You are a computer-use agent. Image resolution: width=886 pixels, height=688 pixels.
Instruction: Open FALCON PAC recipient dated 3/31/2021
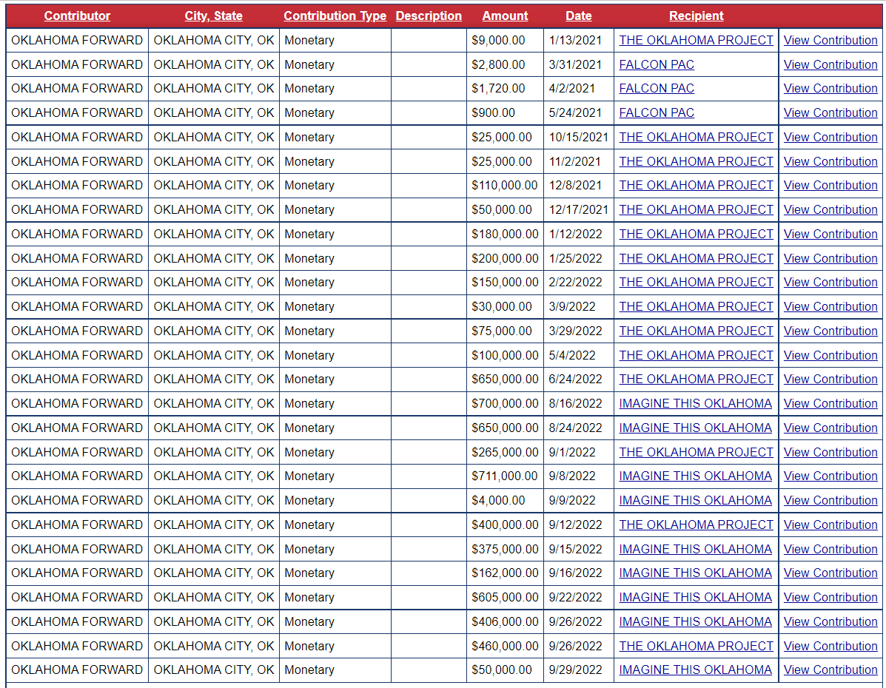pyautogui.click(x=657, y=64)
